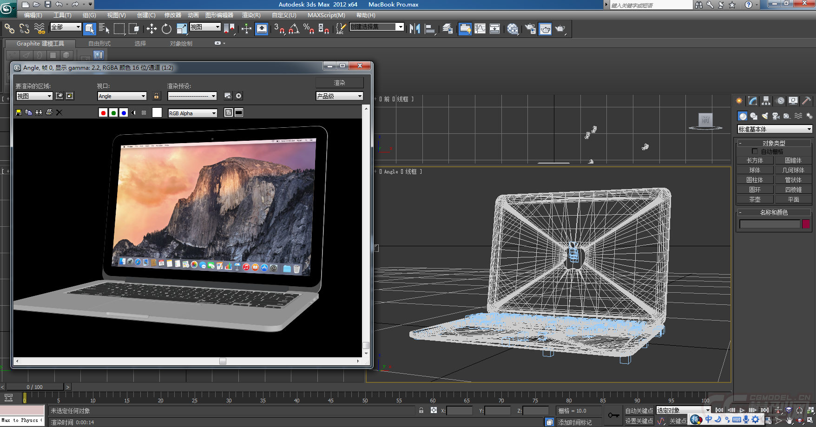
Task: Open the Material Editor from the toolbar
Action: [513, 29]
